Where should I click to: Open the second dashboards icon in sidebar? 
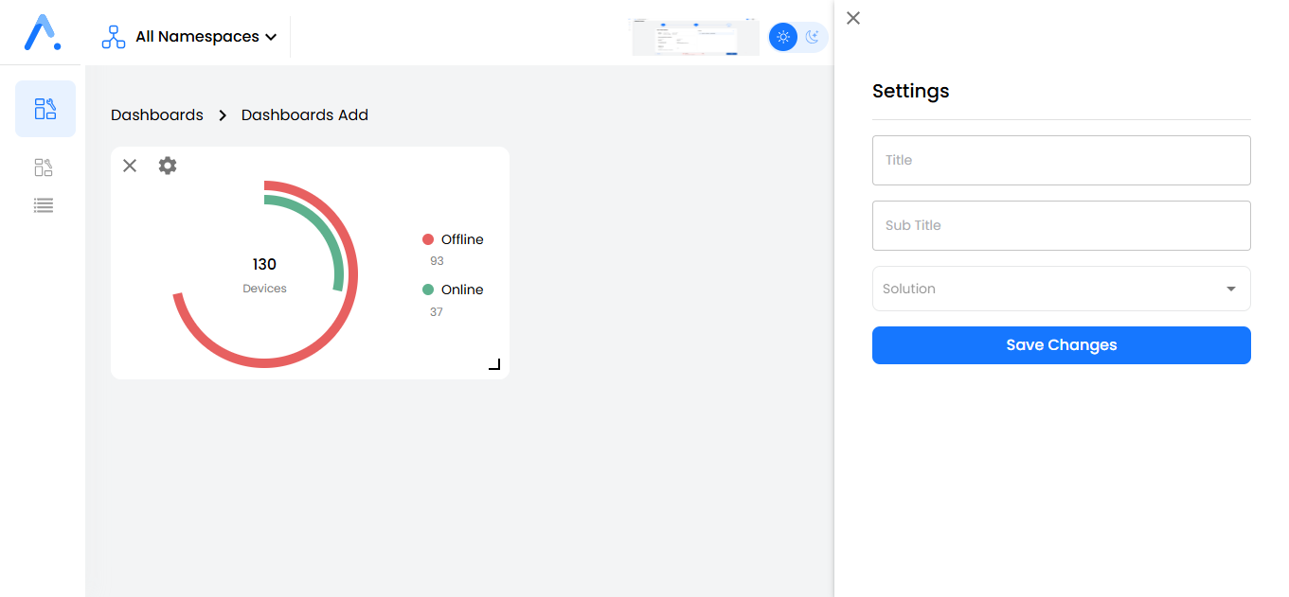point(43,167)
